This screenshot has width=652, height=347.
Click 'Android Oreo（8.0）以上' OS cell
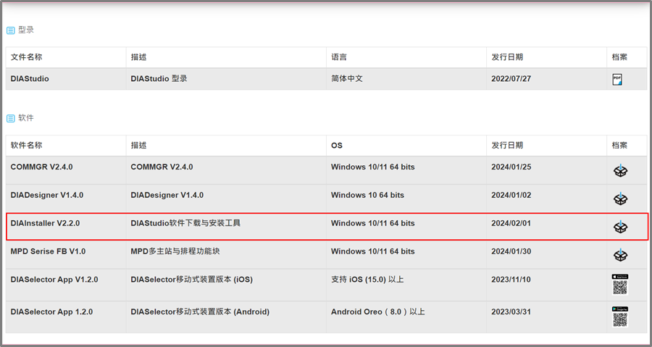tap(378, 312)
